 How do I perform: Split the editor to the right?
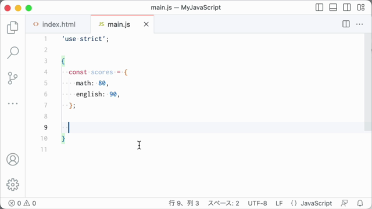click(x=346, y=24)
